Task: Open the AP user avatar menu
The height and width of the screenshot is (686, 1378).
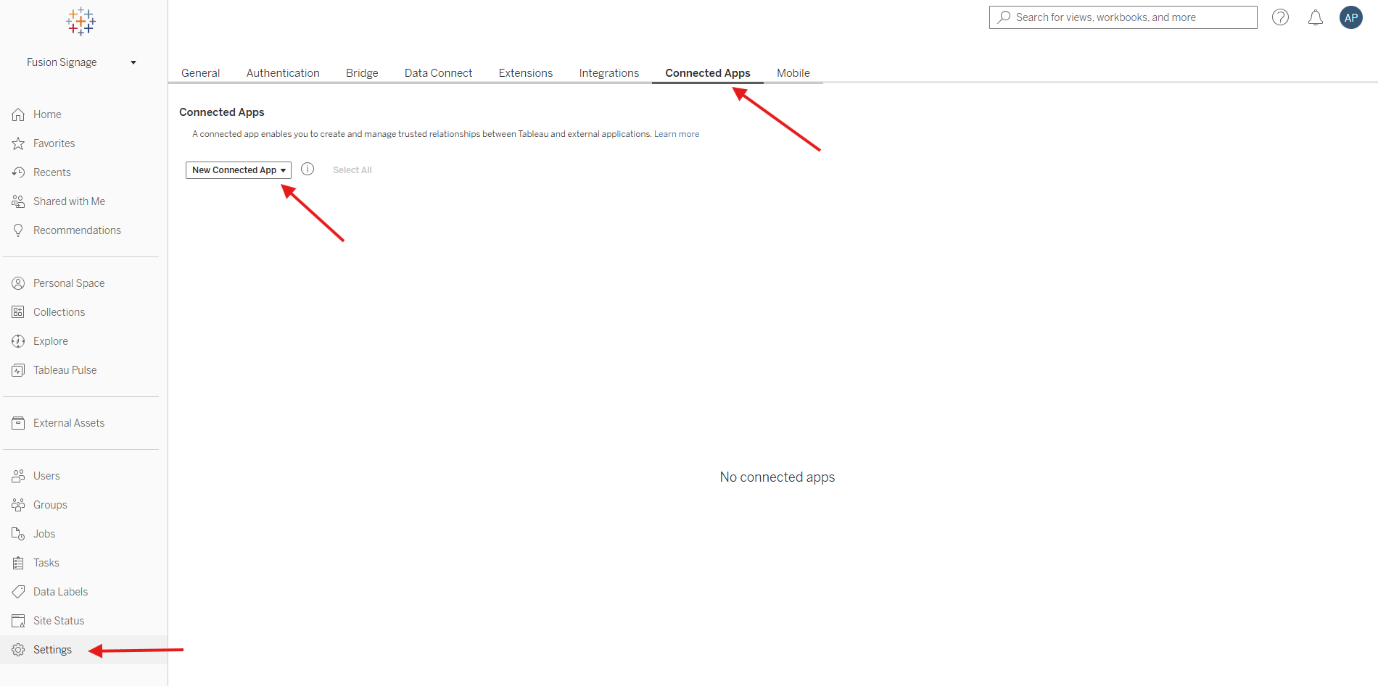Action: pos(1351,17)
